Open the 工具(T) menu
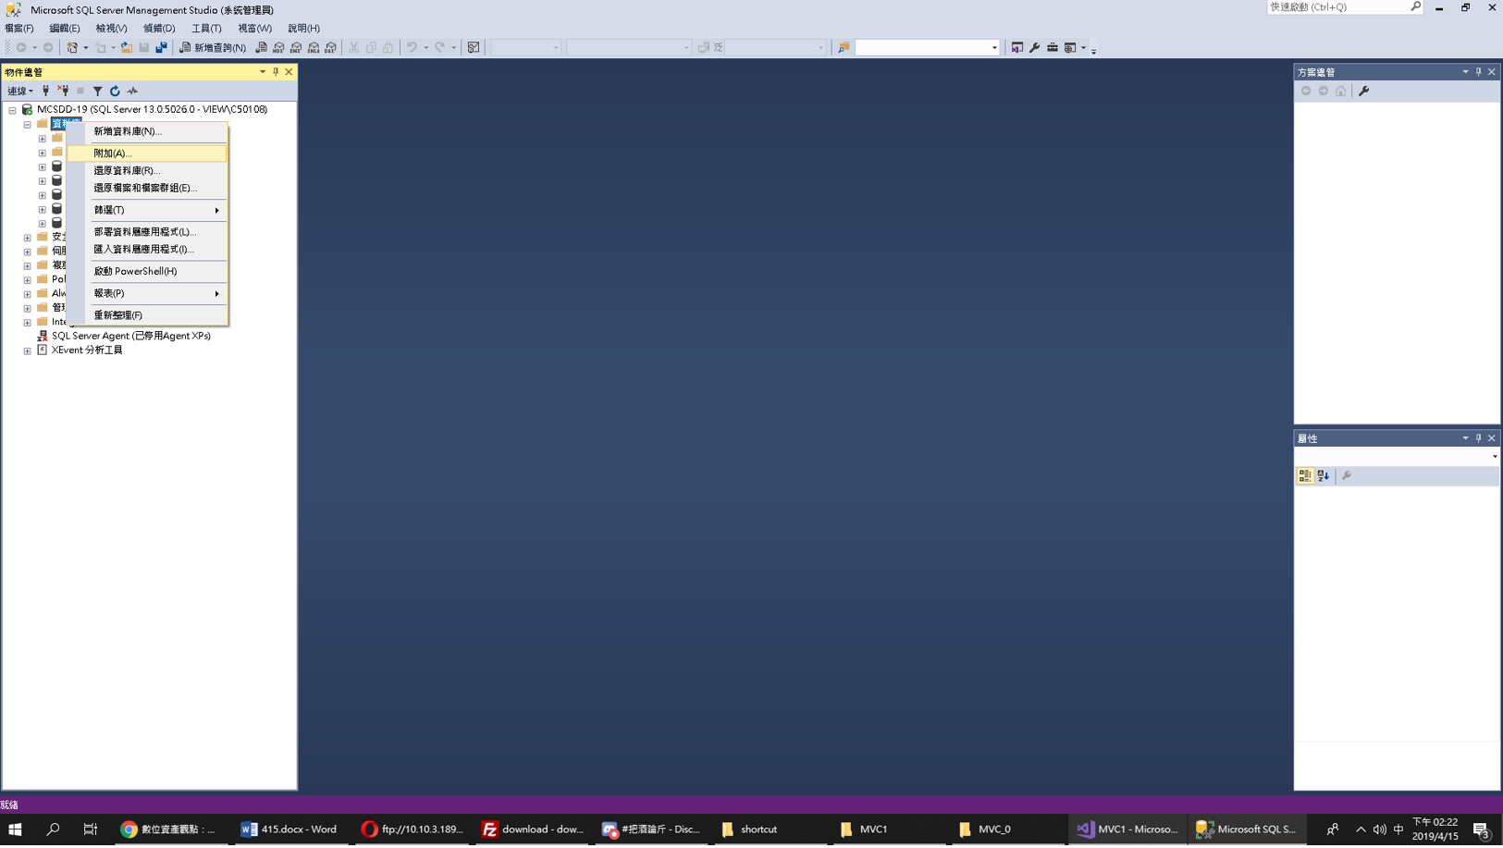 [206, 28]
